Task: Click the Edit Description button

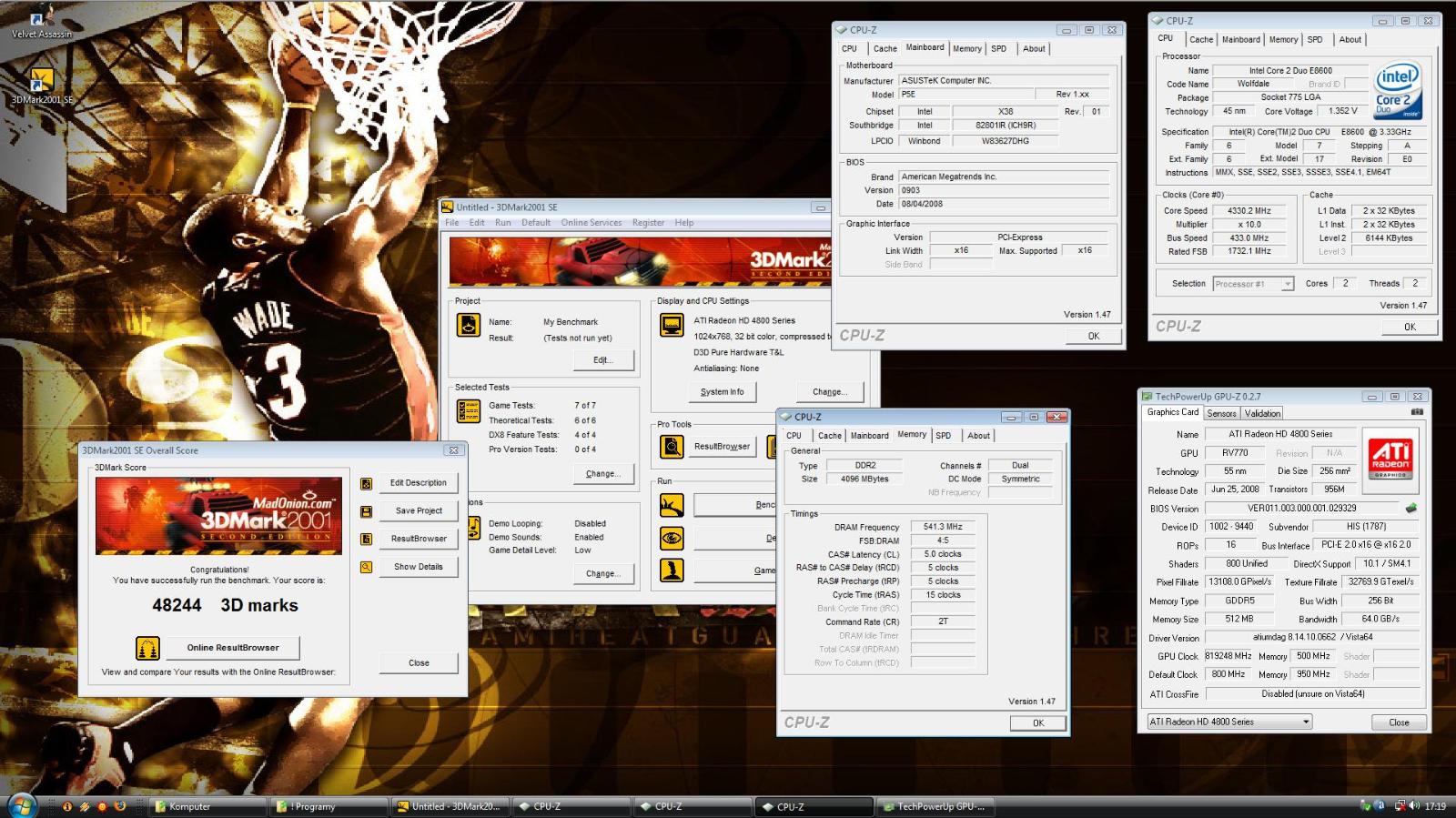Action: point(419,483)
